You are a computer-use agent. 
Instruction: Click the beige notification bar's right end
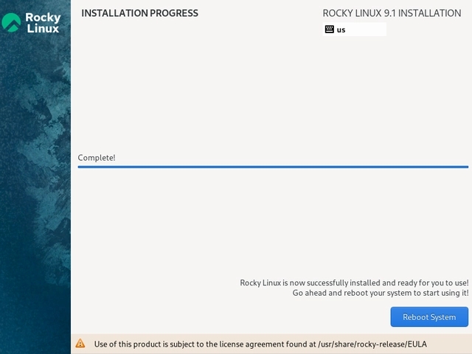tap(454, 344)
